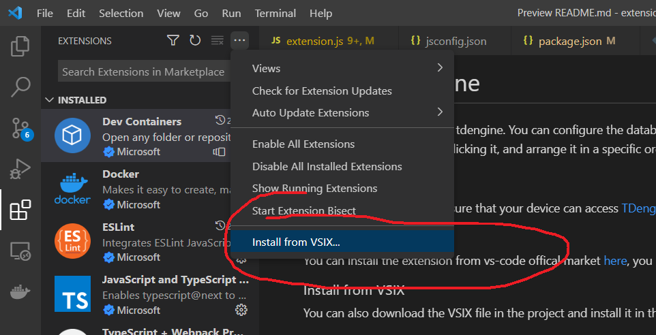The height and width of the screenshot is (335, 656).
Task: Open the Search view in activity bar
Action: [20, 87]
